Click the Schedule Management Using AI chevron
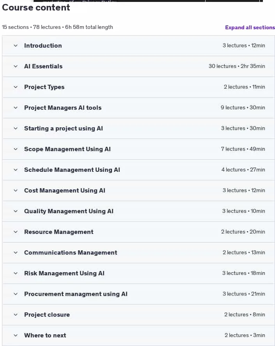This screenshot has height=346, width=275. tap(16, 170)
